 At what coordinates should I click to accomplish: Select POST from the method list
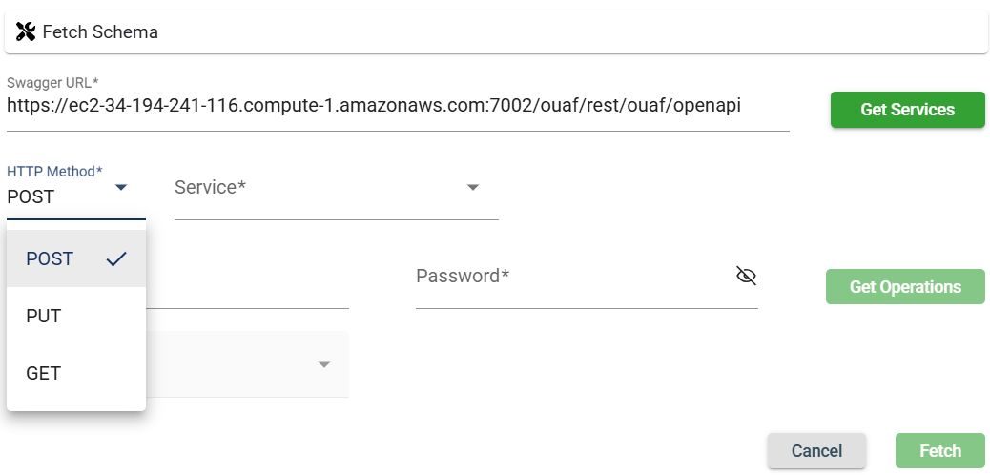[50, 258]
